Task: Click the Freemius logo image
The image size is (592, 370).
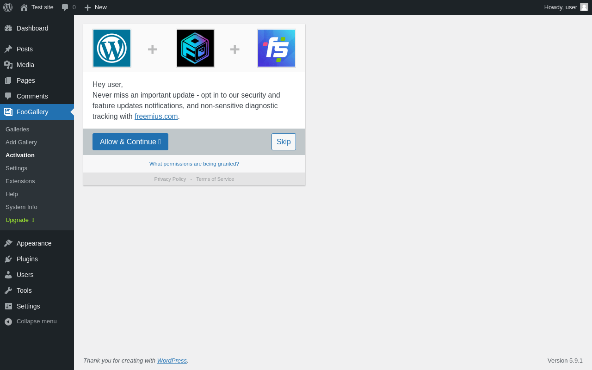Action: coord(277,48)
